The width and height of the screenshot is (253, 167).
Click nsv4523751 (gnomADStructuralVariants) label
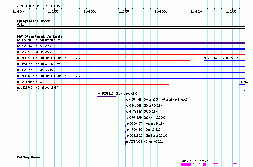[x=49, y=58]
